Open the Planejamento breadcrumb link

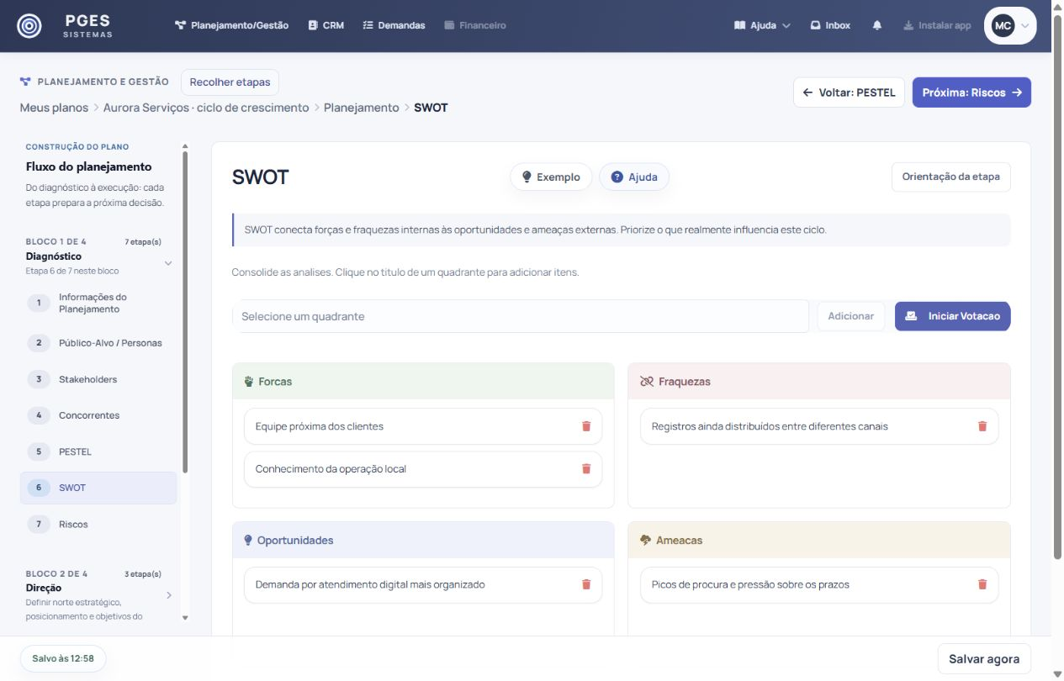[362, 108]
